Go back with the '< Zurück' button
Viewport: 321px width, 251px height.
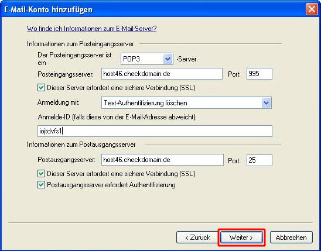click(x=197, y=238)
